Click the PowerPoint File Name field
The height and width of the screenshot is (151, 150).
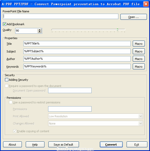coord(61,16)
